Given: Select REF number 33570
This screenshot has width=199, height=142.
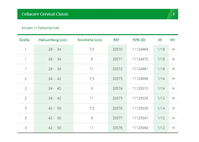Looking at the screenshot, I should pyautogui.click(x=117, y=49).
